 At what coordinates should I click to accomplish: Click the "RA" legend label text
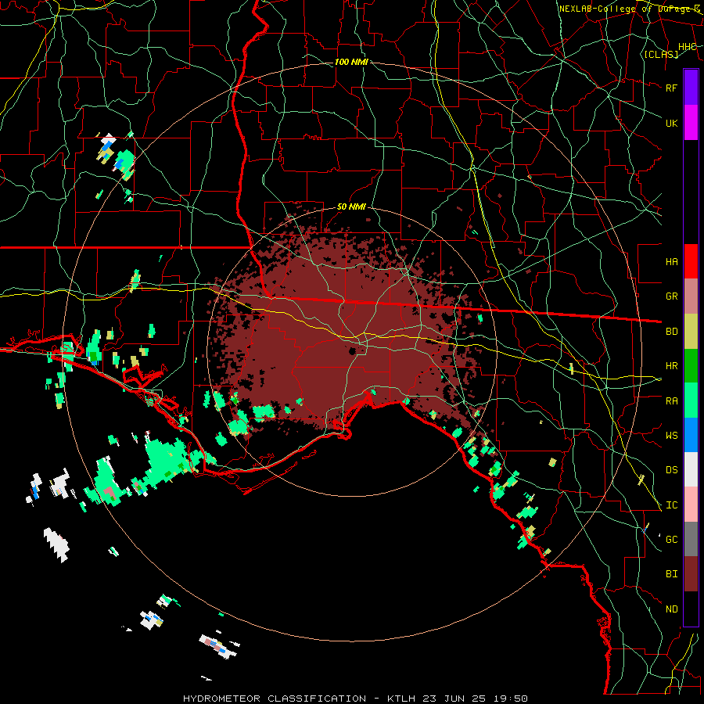coord(671,401)
